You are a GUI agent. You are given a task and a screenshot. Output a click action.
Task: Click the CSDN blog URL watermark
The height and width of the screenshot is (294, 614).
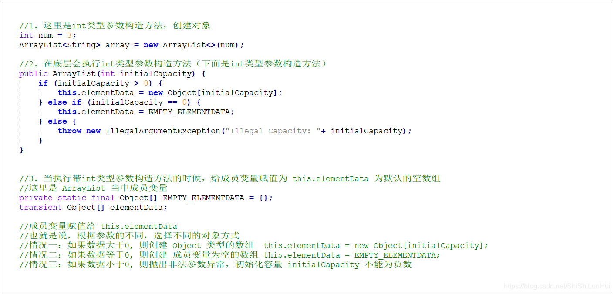click(557, 286)
